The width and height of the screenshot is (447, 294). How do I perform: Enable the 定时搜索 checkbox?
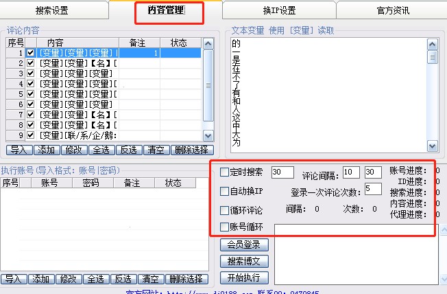(x=224, y=172)
